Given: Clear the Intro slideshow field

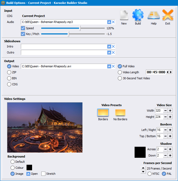Looking at the screenshot, I should [113, 46].
